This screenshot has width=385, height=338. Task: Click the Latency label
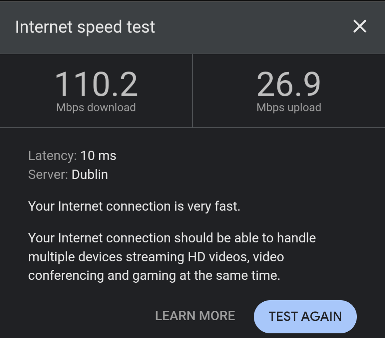coord(52,156)
